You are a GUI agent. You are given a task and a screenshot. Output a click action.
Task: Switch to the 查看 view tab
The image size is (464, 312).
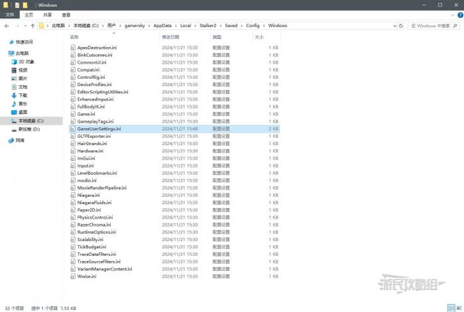tap(66, 15)
